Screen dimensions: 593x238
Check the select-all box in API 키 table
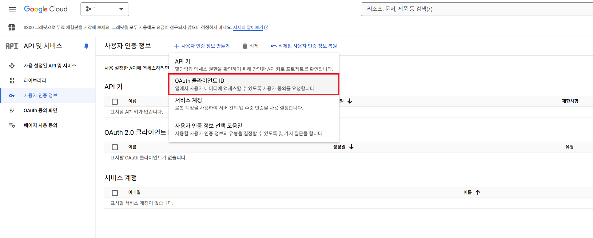(x=115, y=102)
